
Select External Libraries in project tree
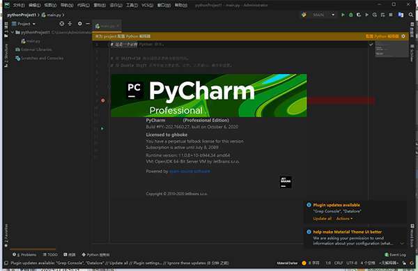[x=33, y=49]
